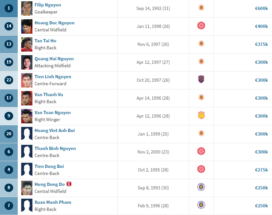This screenshot has height=215, width=272.
Task: Click red club crest beside Hoang Duc Nguyen
Action: pos(201,26)
